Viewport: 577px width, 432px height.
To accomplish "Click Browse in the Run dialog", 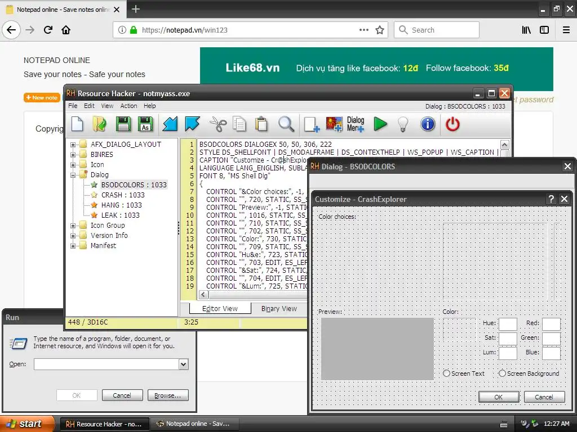I will tap(168, 395).
